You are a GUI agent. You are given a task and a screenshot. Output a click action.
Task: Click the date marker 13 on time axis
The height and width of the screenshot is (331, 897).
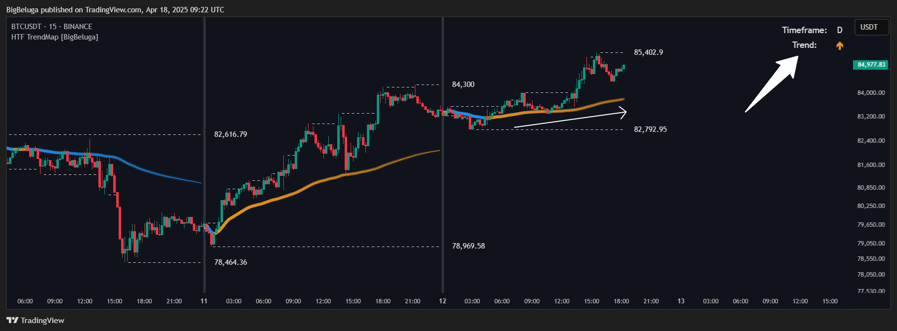(x=681, y=301)
